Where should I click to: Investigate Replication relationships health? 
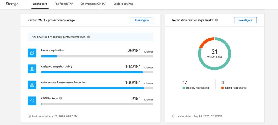pos(245,20)
